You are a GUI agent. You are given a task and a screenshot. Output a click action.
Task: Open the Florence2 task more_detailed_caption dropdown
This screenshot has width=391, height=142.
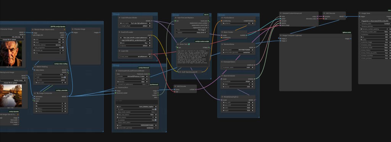click(x=137, y=107)
